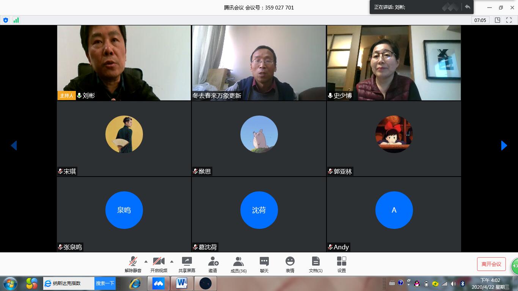Screen dimensions: 518x291
Task: Open the documents (文档) icon
Action: (316, 264)
